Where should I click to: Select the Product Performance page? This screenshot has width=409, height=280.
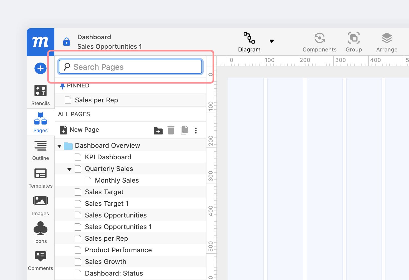click(118, 250)
